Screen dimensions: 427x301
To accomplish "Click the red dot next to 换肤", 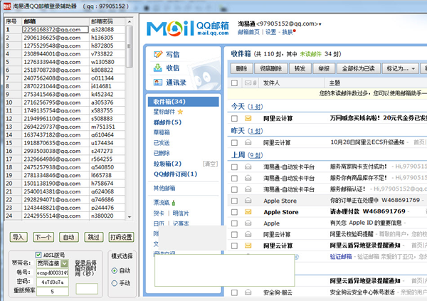I will pyautogui.click(x=295, y=31).
